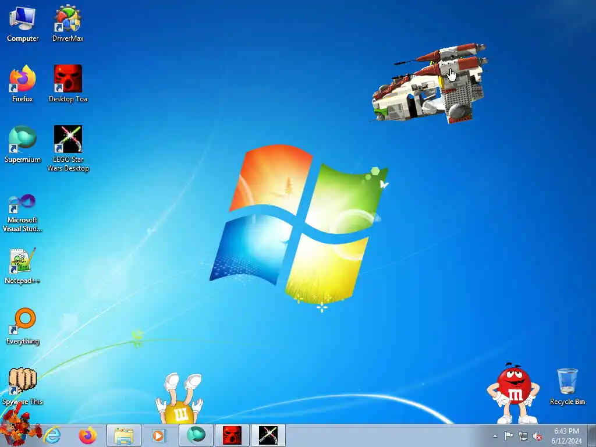Click the LEGO gunship desktop toy
The width and height of the screenshot is (596, 447).
click(430, 83)
